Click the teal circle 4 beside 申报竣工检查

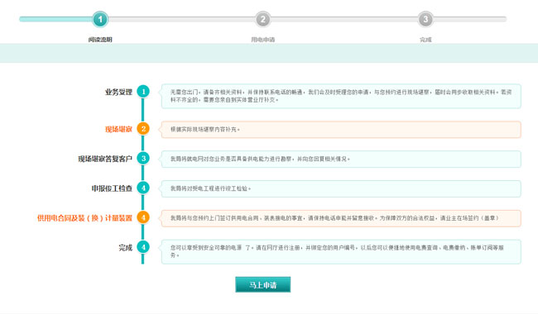click(143, 188)
